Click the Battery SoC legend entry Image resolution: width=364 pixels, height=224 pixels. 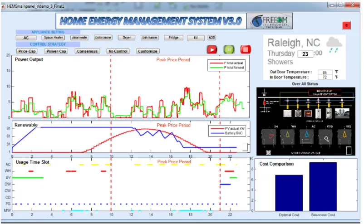point(226,133)
